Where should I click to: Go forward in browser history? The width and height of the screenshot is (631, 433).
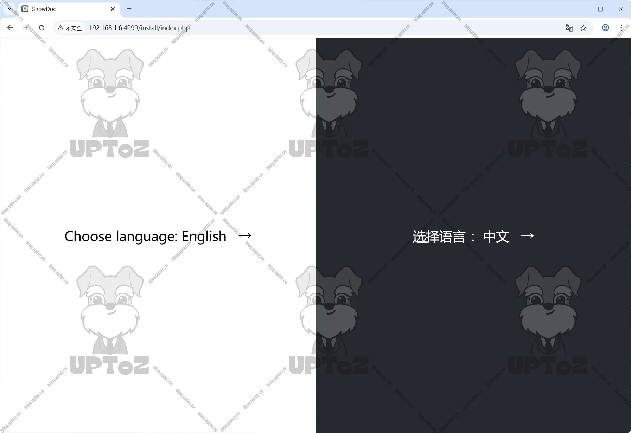click(x=26, y=28)
